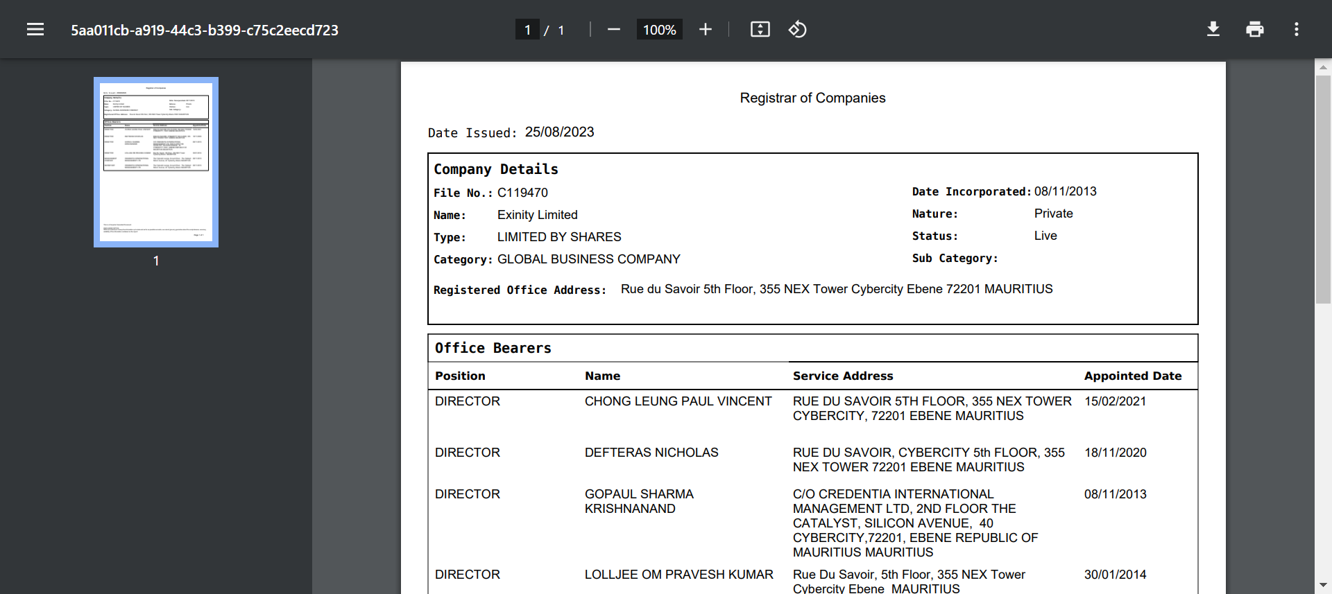1332x594 pixels.
Task: Click the status value Live
Action: tap(1045, 236)
